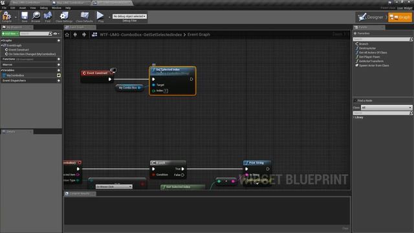Image resolution: width=414 pixels, height=233 pixels.
Task: Click the Palette favorites search magnifier icon
Action: 411,39
